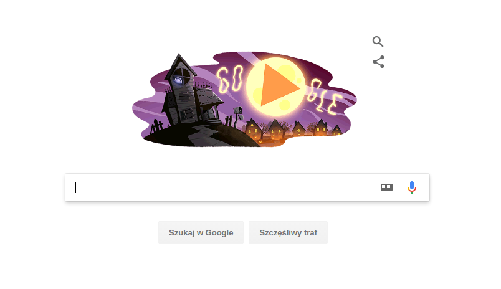Share the Halloween doodle
Viewport: 501px width, 289px height.
(378, 62)
